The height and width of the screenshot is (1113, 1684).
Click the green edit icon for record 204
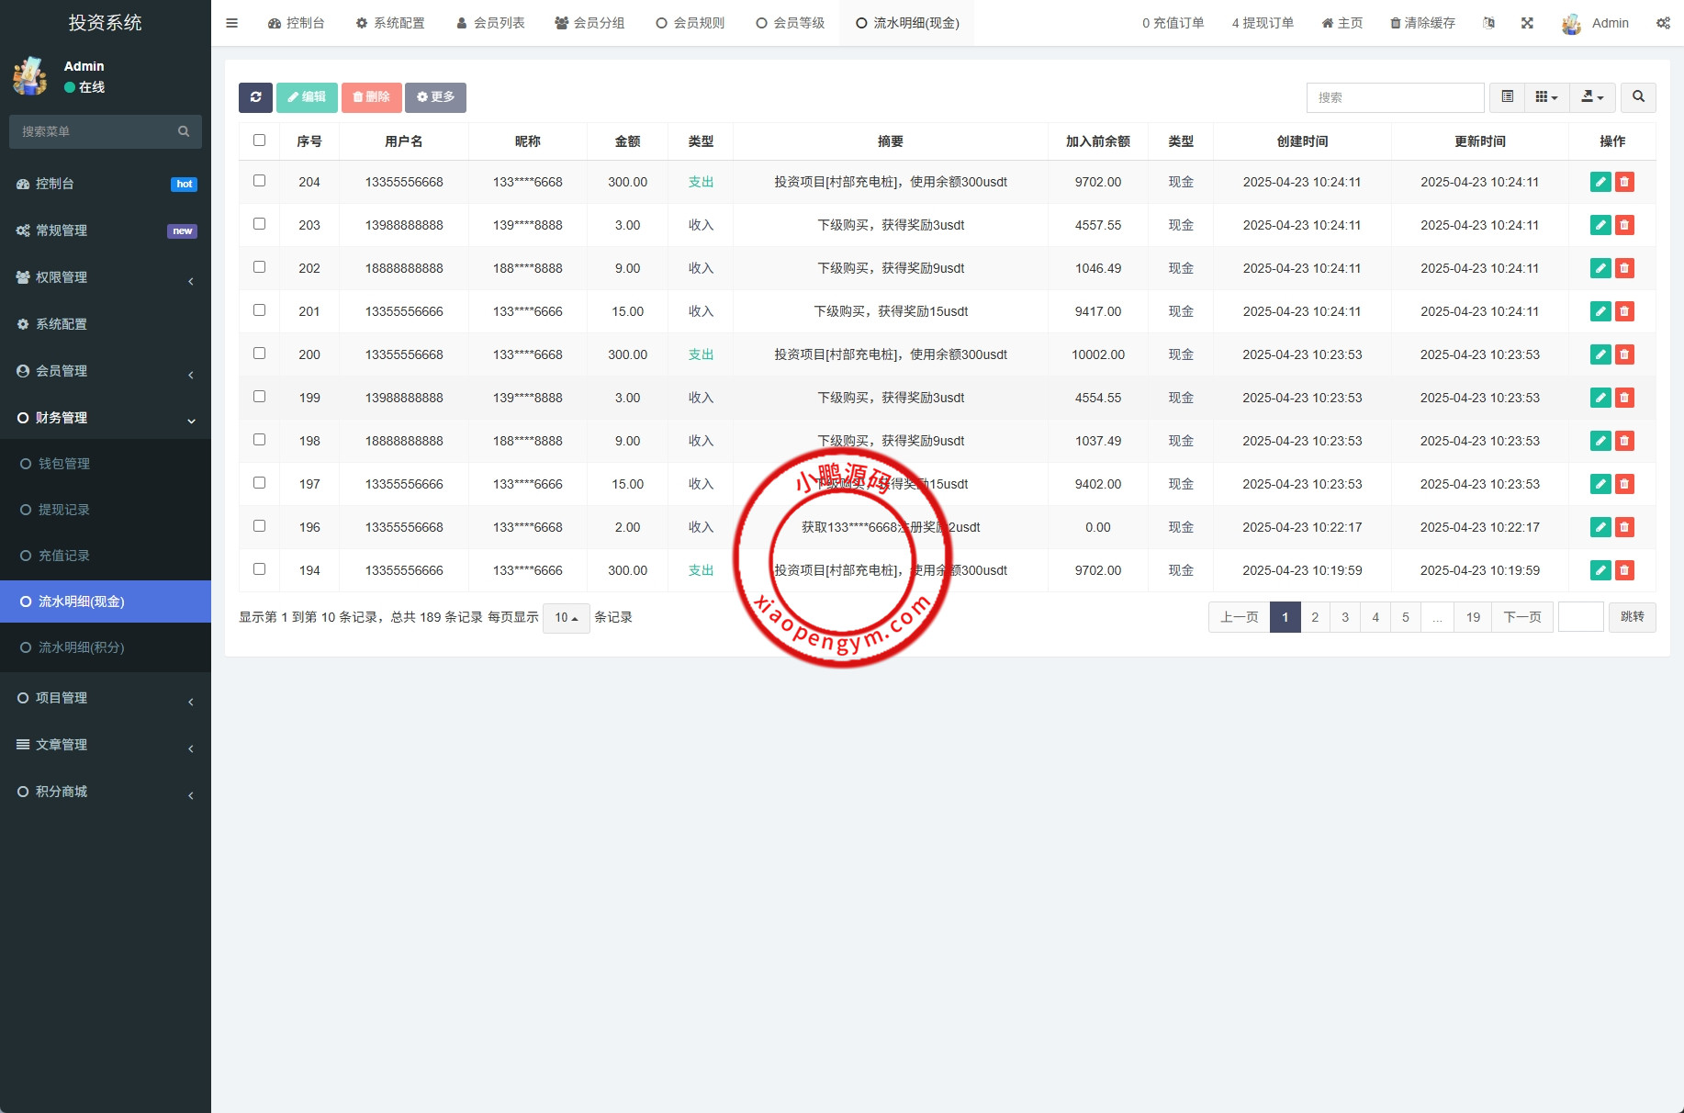click(1600, 182)
